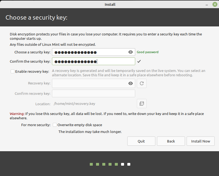
Task: Click the minimize icon of the Install window
Action: [207, 4]
